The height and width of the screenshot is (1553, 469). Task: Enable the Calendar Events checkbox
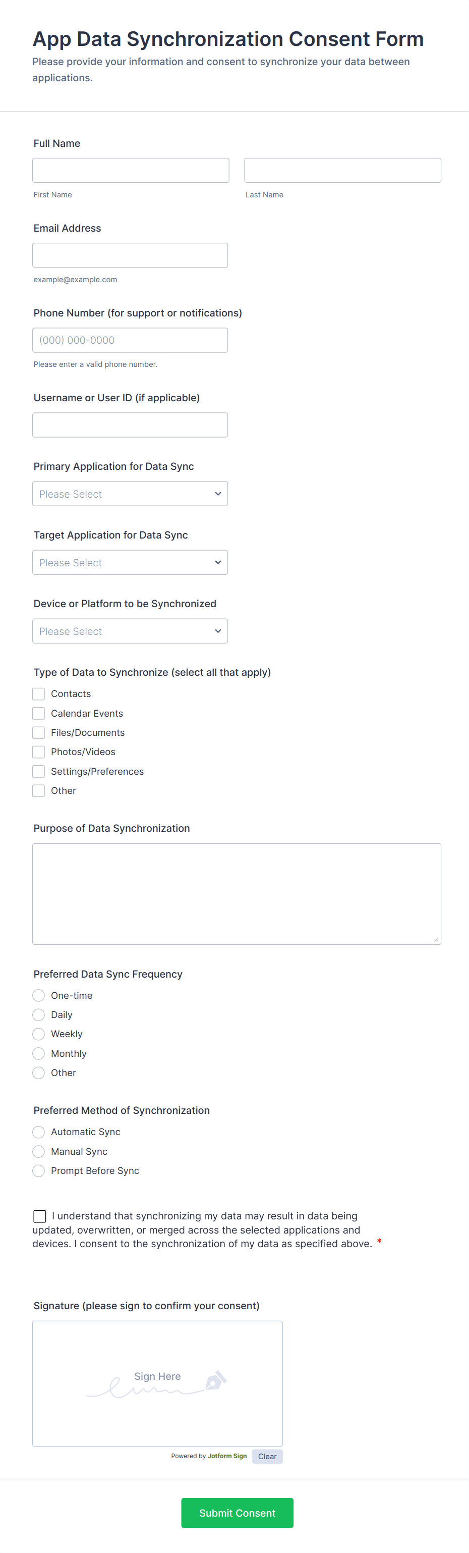pyautogui.click(x=38, y=713)
